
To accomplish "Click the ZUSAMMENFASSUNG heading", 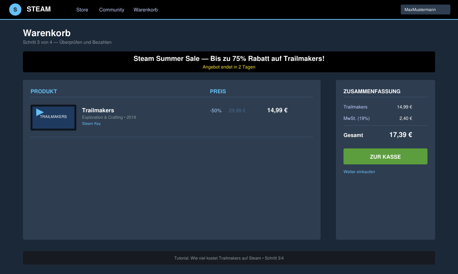I will (372, 91).
